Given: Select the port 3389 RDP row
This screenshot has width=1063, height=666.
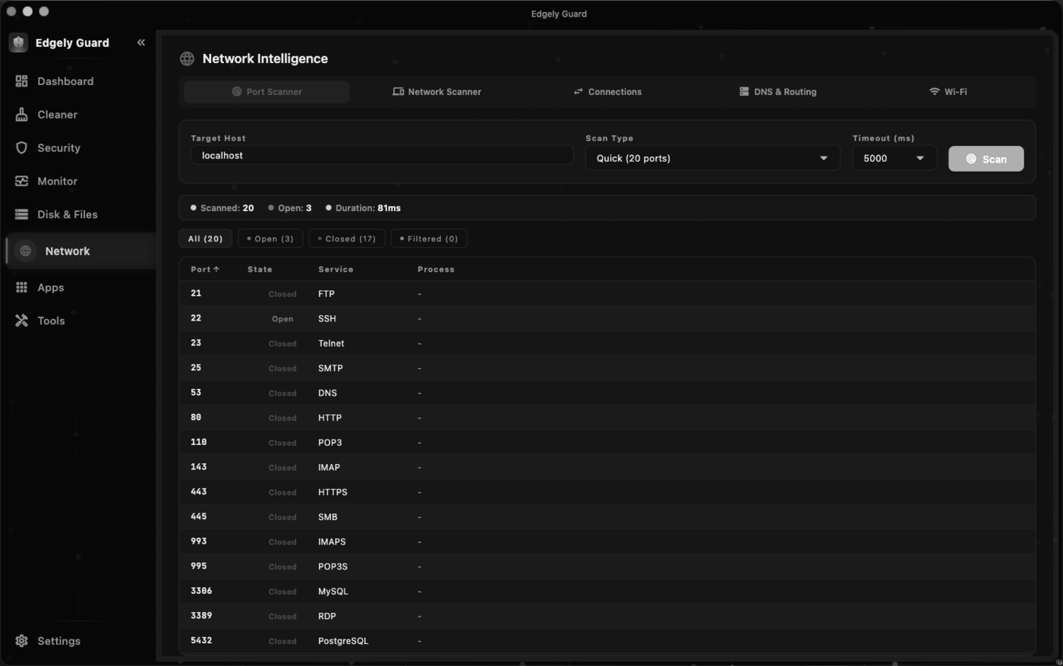Looking at the screenshot, I should [607, 616].
